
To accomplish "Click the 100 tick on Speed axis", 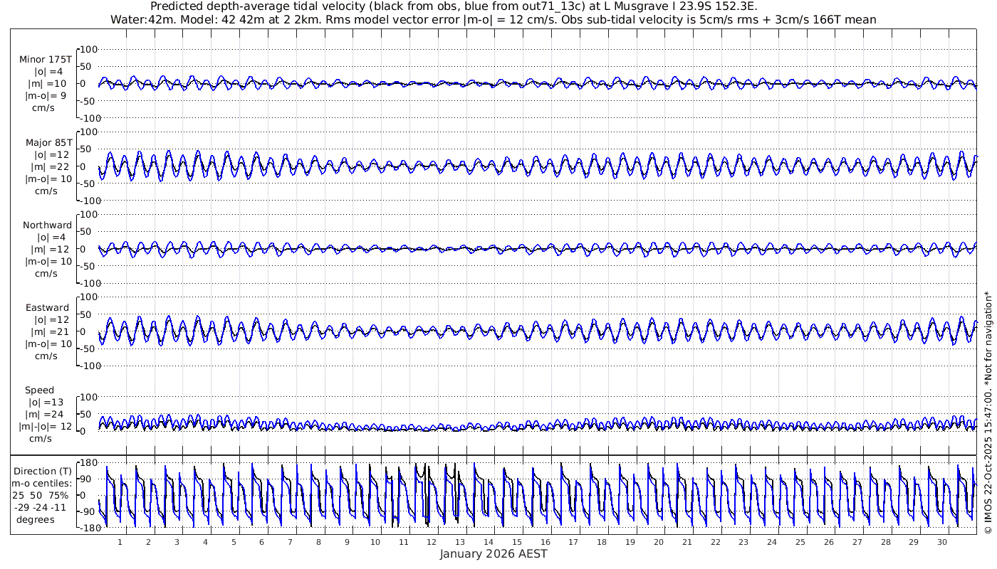I will (88, 396).
